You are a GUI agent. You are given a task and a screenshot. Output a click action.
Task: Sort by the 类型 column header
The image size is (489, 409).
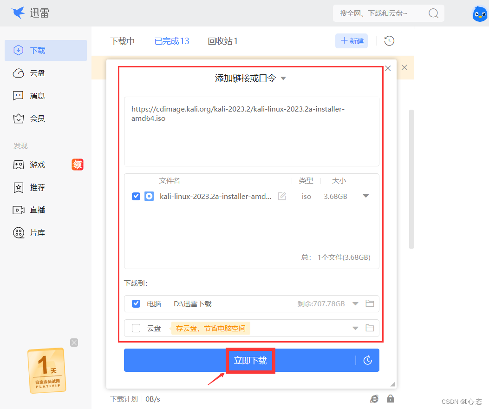(x=306, y=181)
